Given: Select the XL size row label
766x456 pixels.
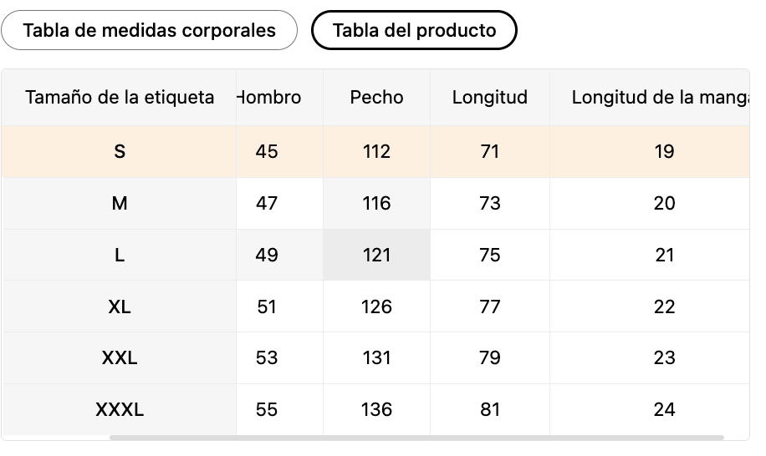Looking at the screenshot, I should 120,307.
